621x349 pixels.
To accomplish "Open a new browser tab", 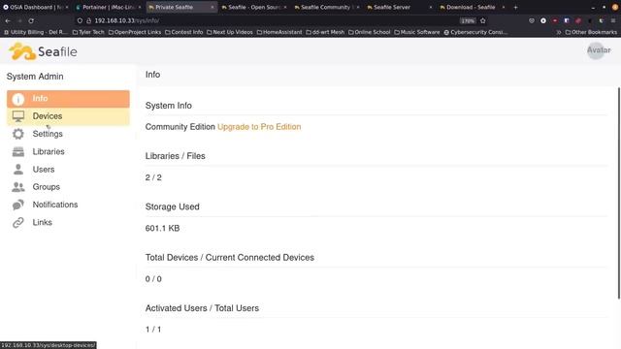I will 515,7.
